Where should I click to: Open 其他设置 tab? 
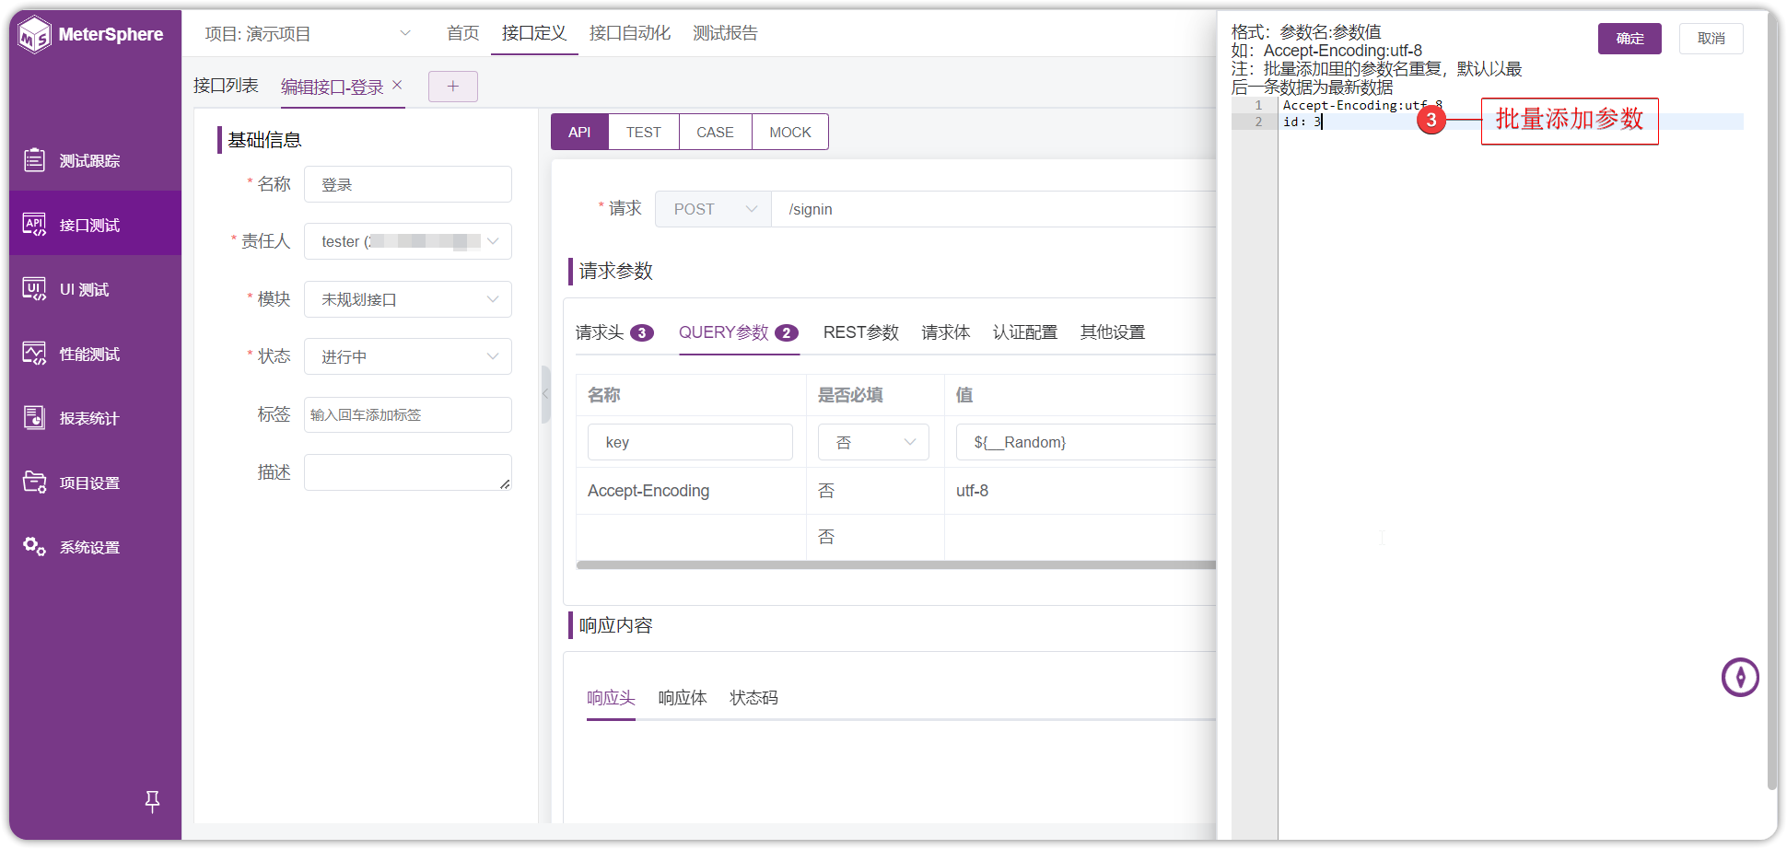(x=1113, y=332)
